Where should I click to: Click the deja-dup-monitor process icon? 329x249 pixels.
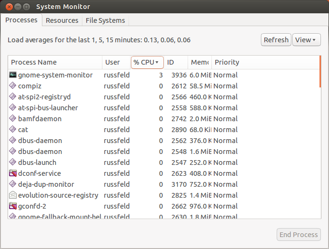point(13,184)
